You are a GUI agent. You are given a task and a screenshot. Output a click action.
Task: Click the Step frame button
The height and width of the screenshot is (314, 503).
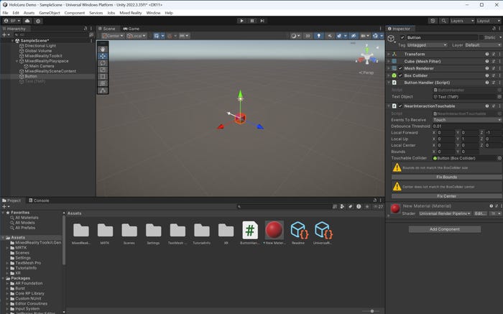(262, 21)
